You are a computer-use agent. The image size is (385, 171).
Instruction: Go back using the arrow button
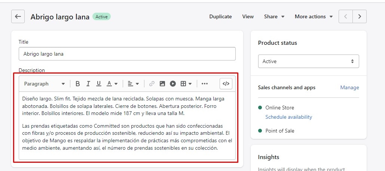[x=18, y=16]
